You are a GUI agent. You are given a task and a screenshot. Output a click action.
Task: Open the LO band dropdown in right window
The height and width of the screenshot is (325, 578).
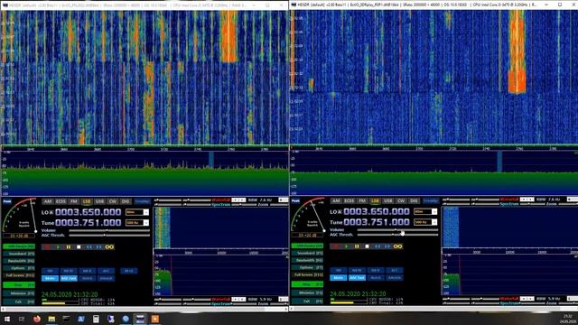[x=434, y=211]
